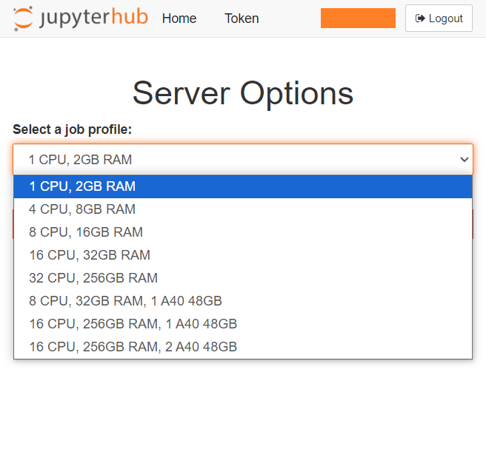
Task: Go to the Token page
Action: [242, 18]
